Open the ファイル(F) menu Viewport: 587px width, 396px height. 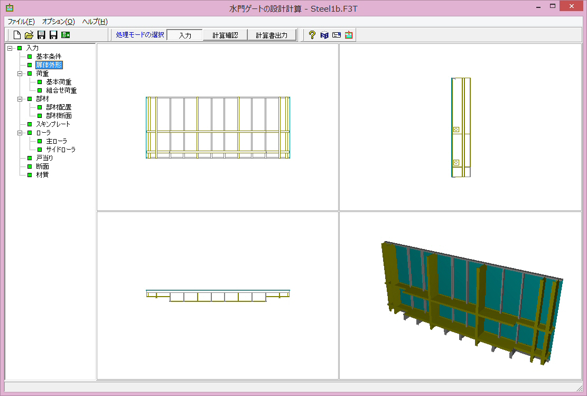[21, 22]
